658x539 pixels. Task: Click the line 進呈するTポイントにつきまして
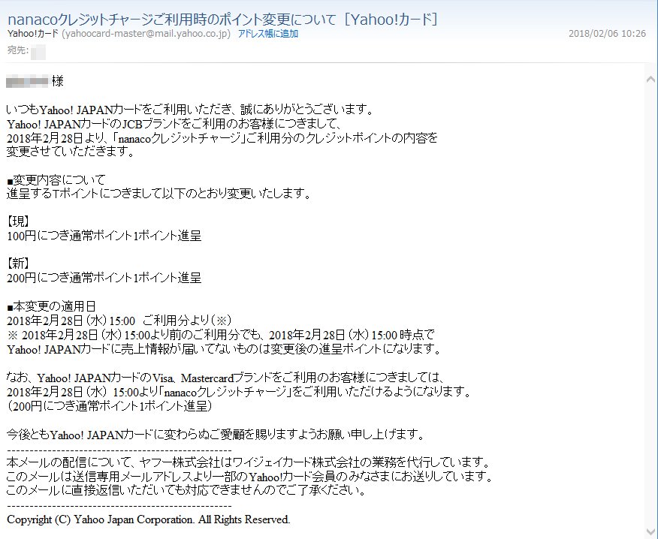pyautogui.click(x=159, y=194)
